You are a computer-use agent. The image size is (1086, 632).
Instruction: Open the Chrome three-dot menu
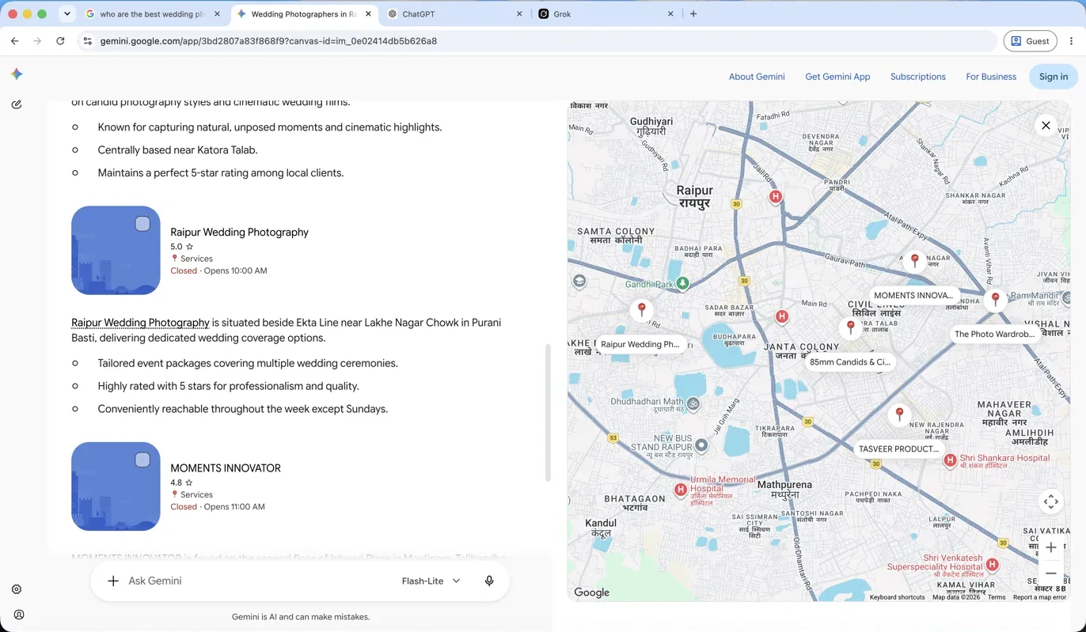pyautogui.click(x=1071, y=41)
